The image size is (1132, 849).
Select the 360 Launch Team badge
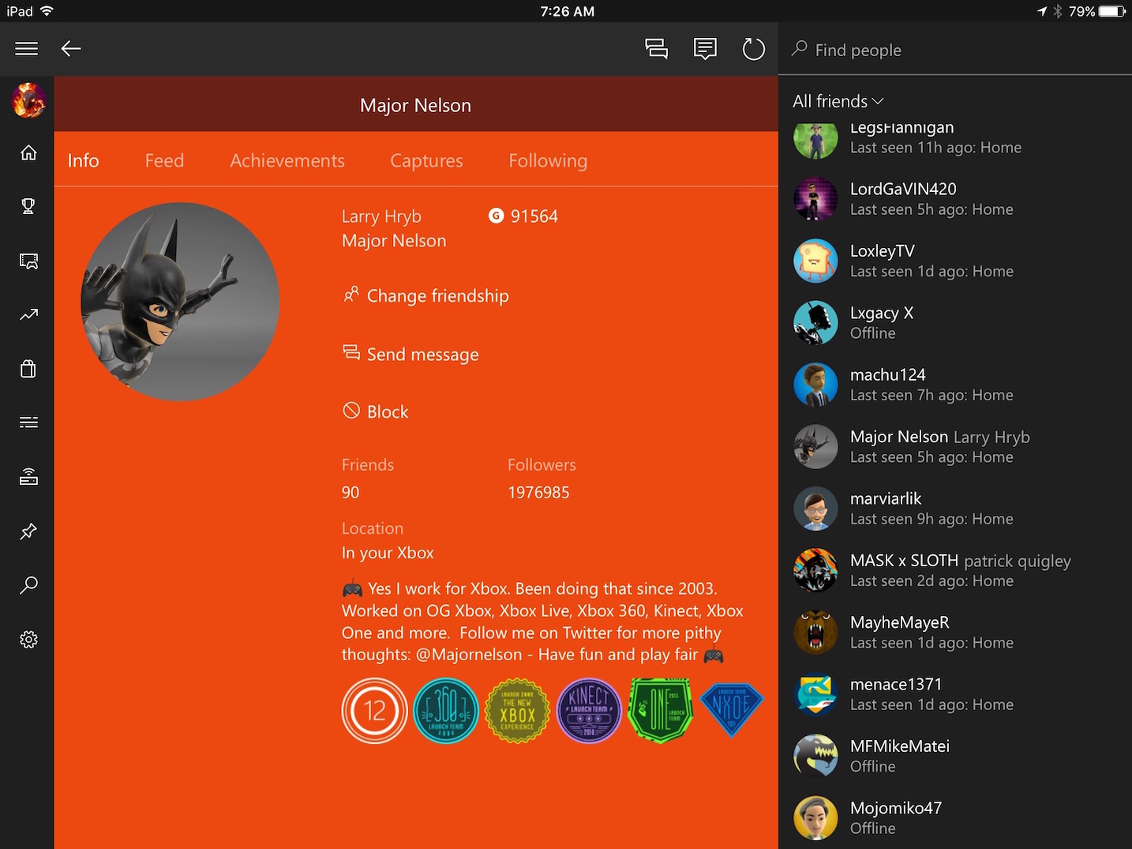(x=446, y=711)
